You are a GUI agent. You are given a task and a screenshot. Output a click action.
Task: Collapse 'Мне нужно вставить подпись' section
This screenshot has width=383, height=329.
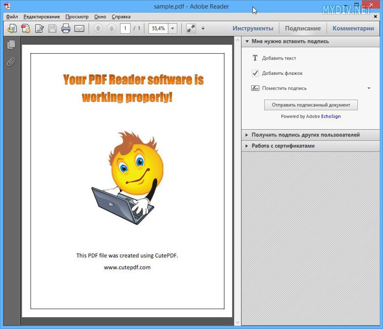coord(311,41)
